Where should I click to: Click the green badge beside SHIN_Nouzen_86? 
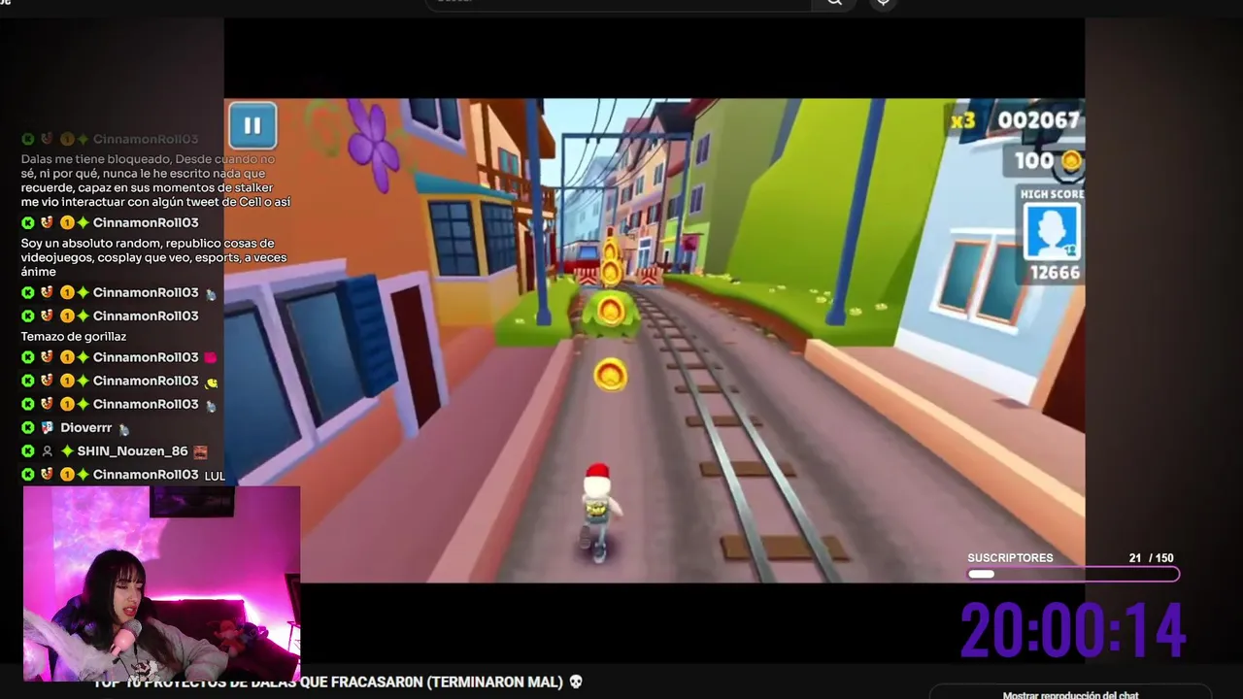28,450
